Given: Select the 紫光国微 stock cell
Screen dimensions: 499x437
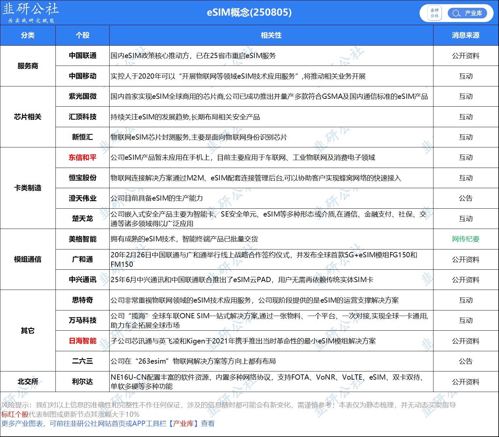Looking at the screenshot, I should (83, 96).
